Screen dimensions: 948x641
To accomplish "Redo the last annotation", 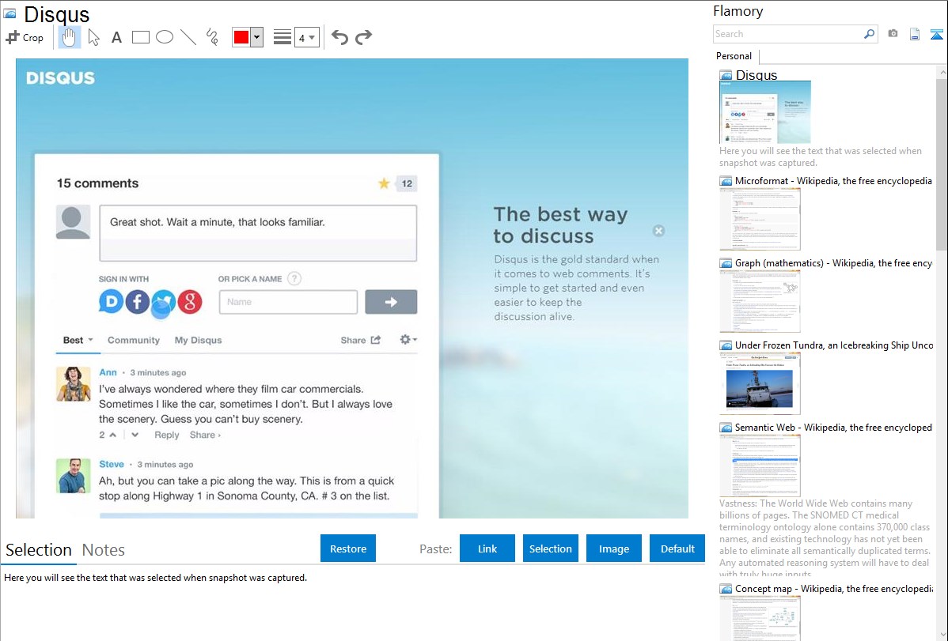I will tap(363, 37).
